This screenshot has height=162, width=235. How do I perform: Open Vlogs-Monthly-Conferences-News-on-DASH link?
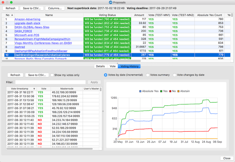(x=43, y=43)
